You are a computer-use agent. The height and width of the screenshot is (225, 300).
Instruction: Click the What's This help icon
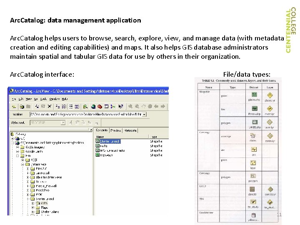[x=121, y=107]
